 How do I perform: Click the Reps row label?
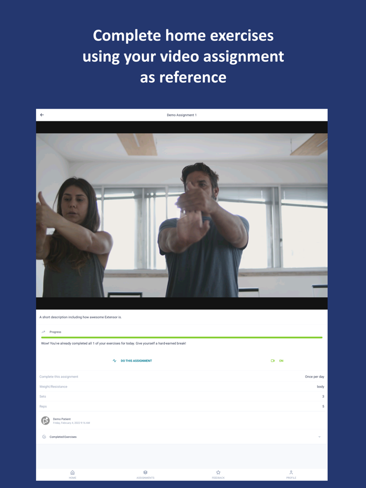point(43,406)
